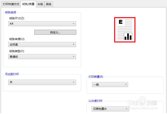Click the 打印质量(R) group label
This screenshot has width=167, height=114.
(96, 77)
